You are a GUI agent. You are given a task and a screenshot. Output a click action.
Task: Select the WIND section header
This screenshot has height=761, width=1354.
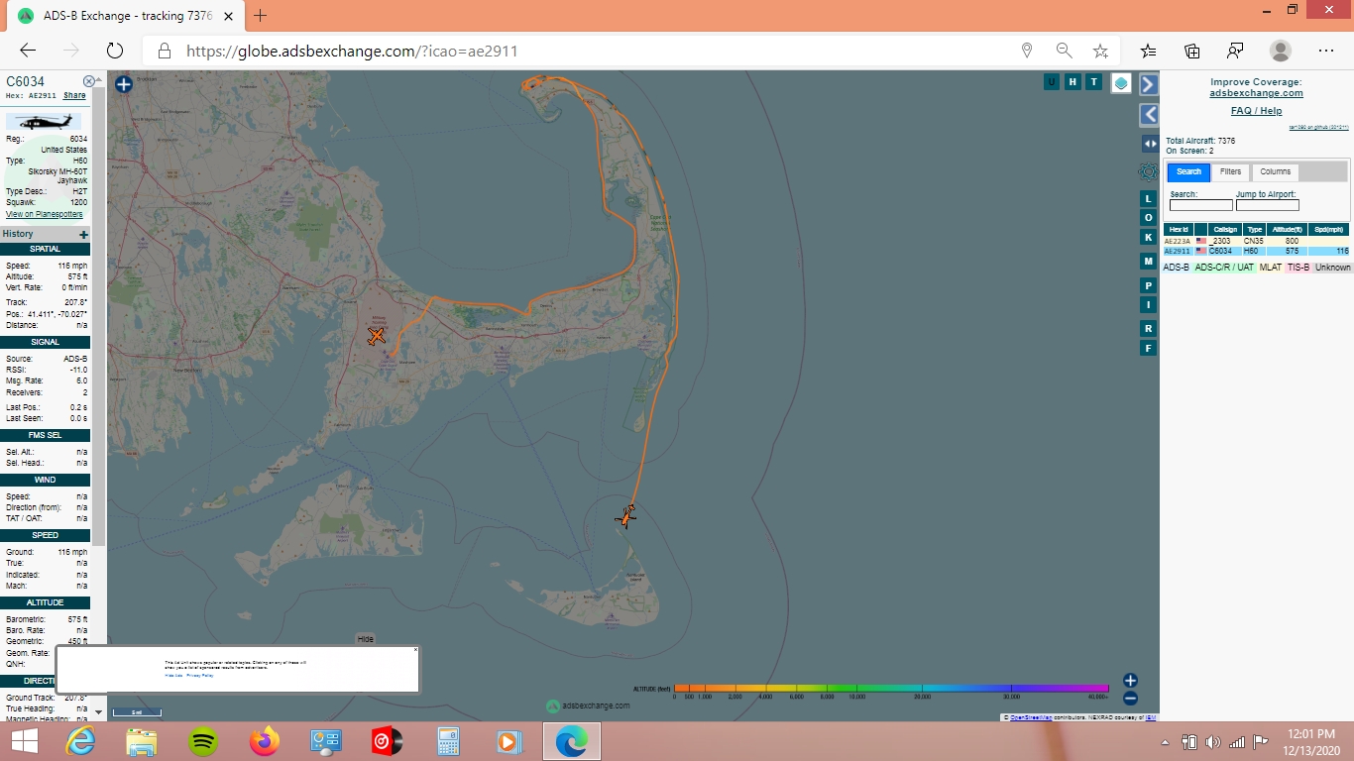(x=46, y=480)
